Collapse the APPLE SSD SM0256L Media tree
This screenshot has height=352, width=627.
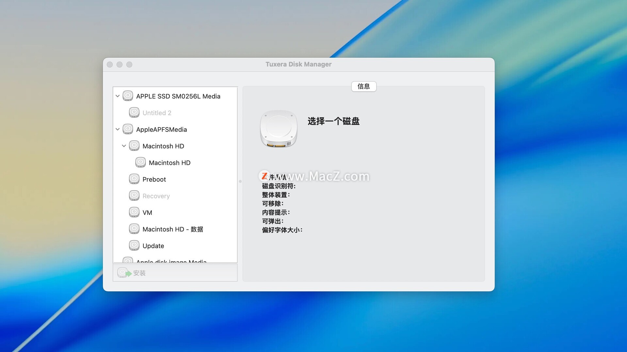(118, 96)
